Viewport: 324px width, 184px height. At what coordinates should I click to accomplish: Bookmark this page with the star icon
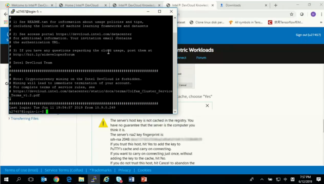click(291, 14)
